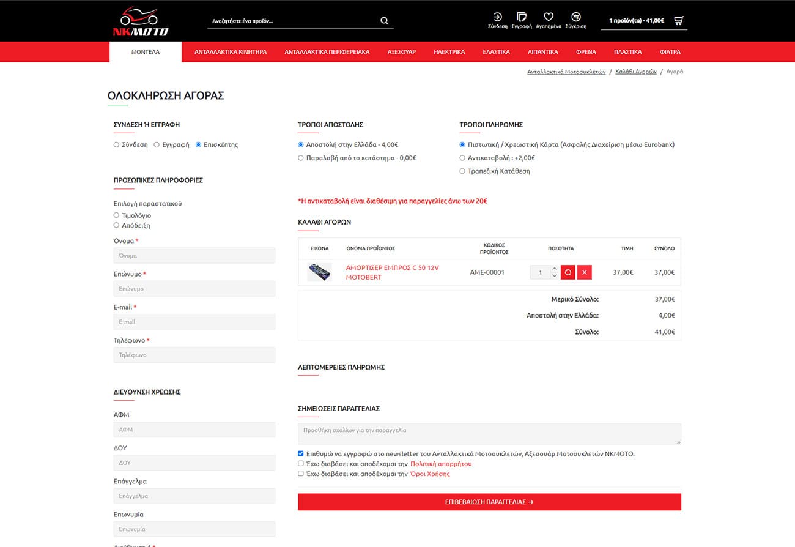Viewport: 795px width, 547px height.
Task: Click the Μερικό Σύνολο value 37,00€
Action: tap(665, 299)
